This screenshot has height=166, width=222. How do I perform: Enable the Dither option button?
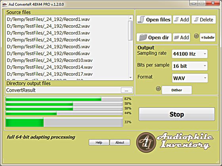(x=177, y=90)
